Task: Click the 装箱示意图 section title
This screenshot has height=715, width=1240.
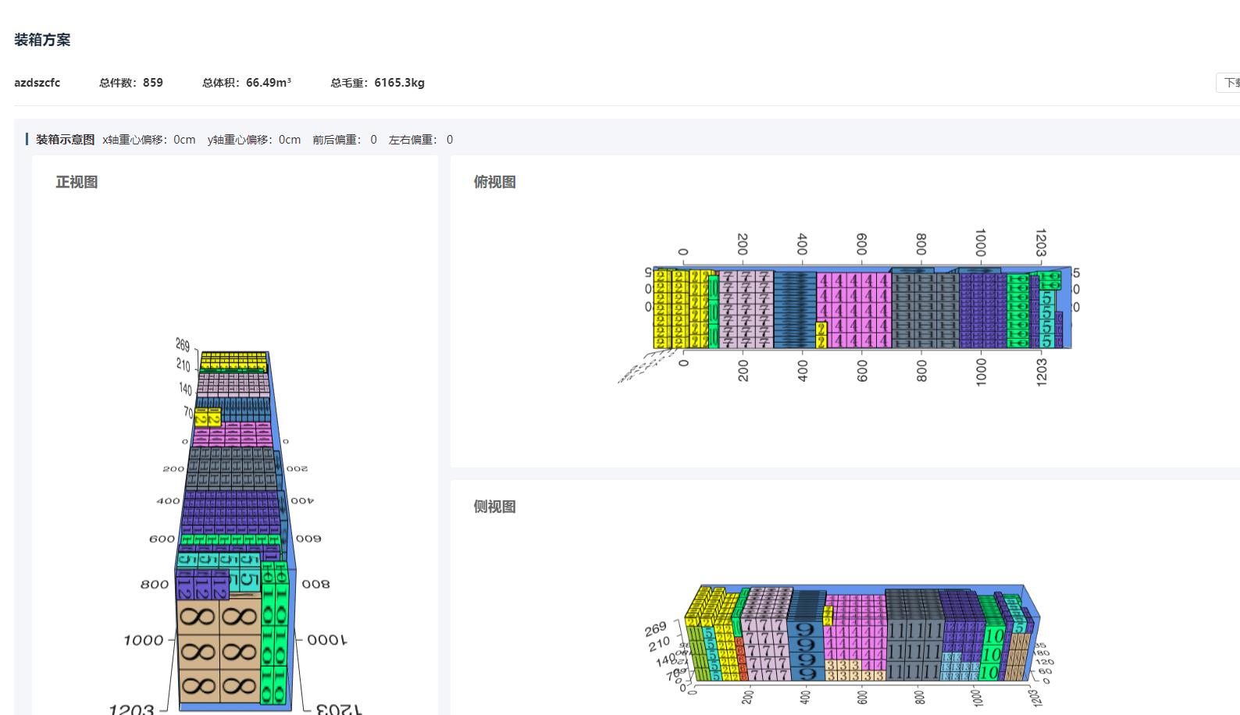Action: (x=65, y=140)
